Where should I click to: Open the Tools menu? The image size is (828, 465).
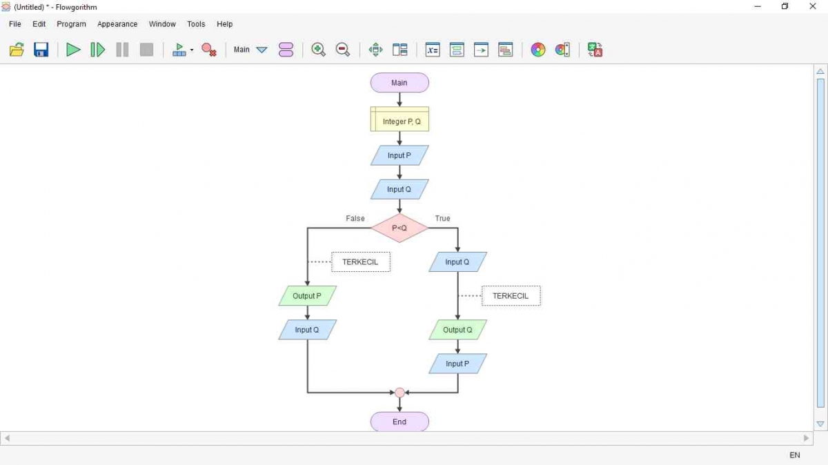point(196,23)
